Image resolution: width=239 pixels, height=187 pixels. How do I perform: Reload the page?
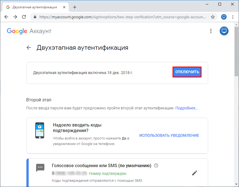(24, 17)
